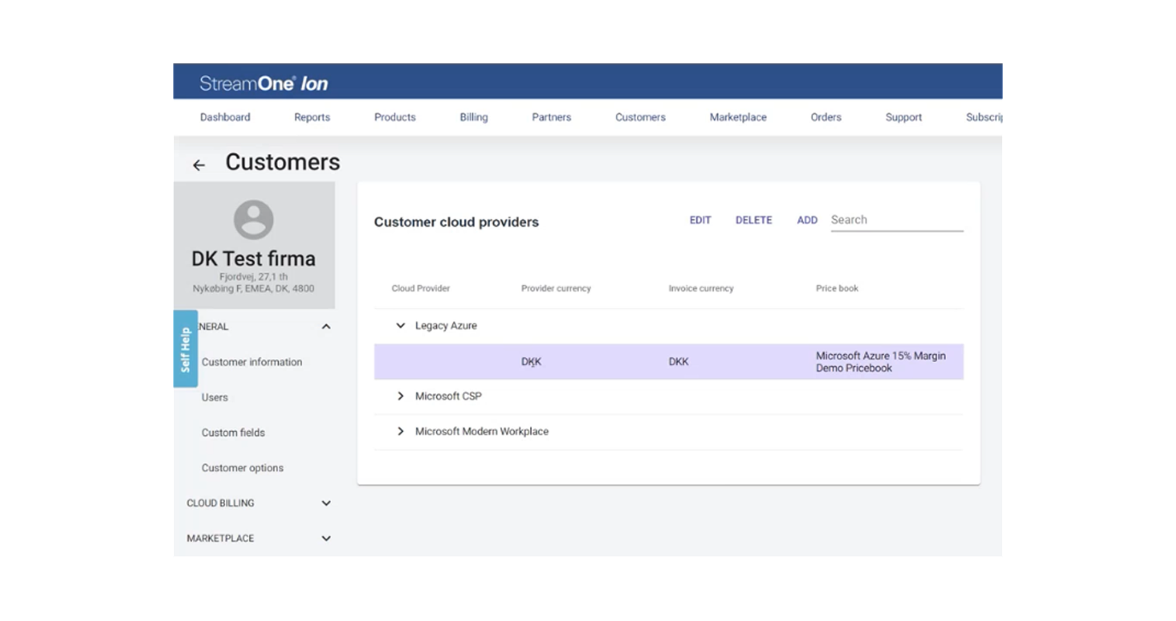The image size is (1176, 621).
Task: Click the EDIT button
Action: point(700,220)
